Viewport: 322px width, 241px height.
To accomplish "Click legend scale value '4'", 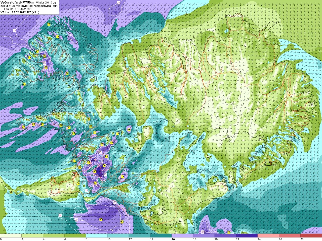I will pos(44,239).
